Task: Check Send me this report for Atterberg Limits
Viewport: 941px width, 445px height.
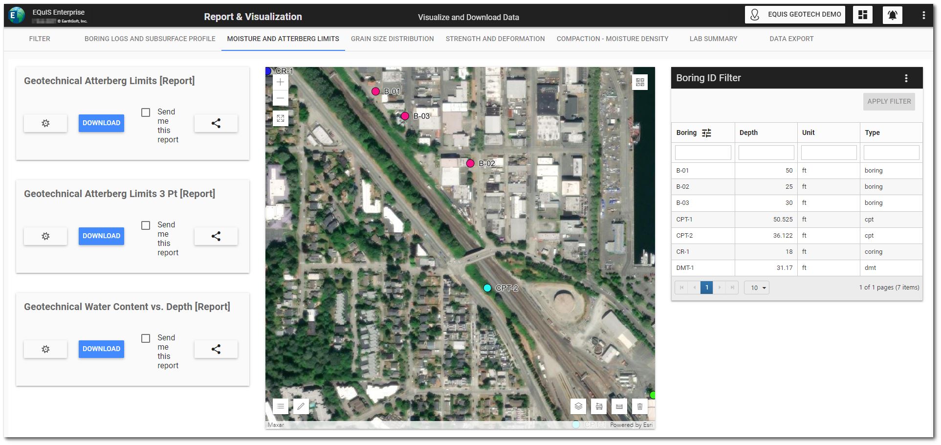Action: pos(146,112)
